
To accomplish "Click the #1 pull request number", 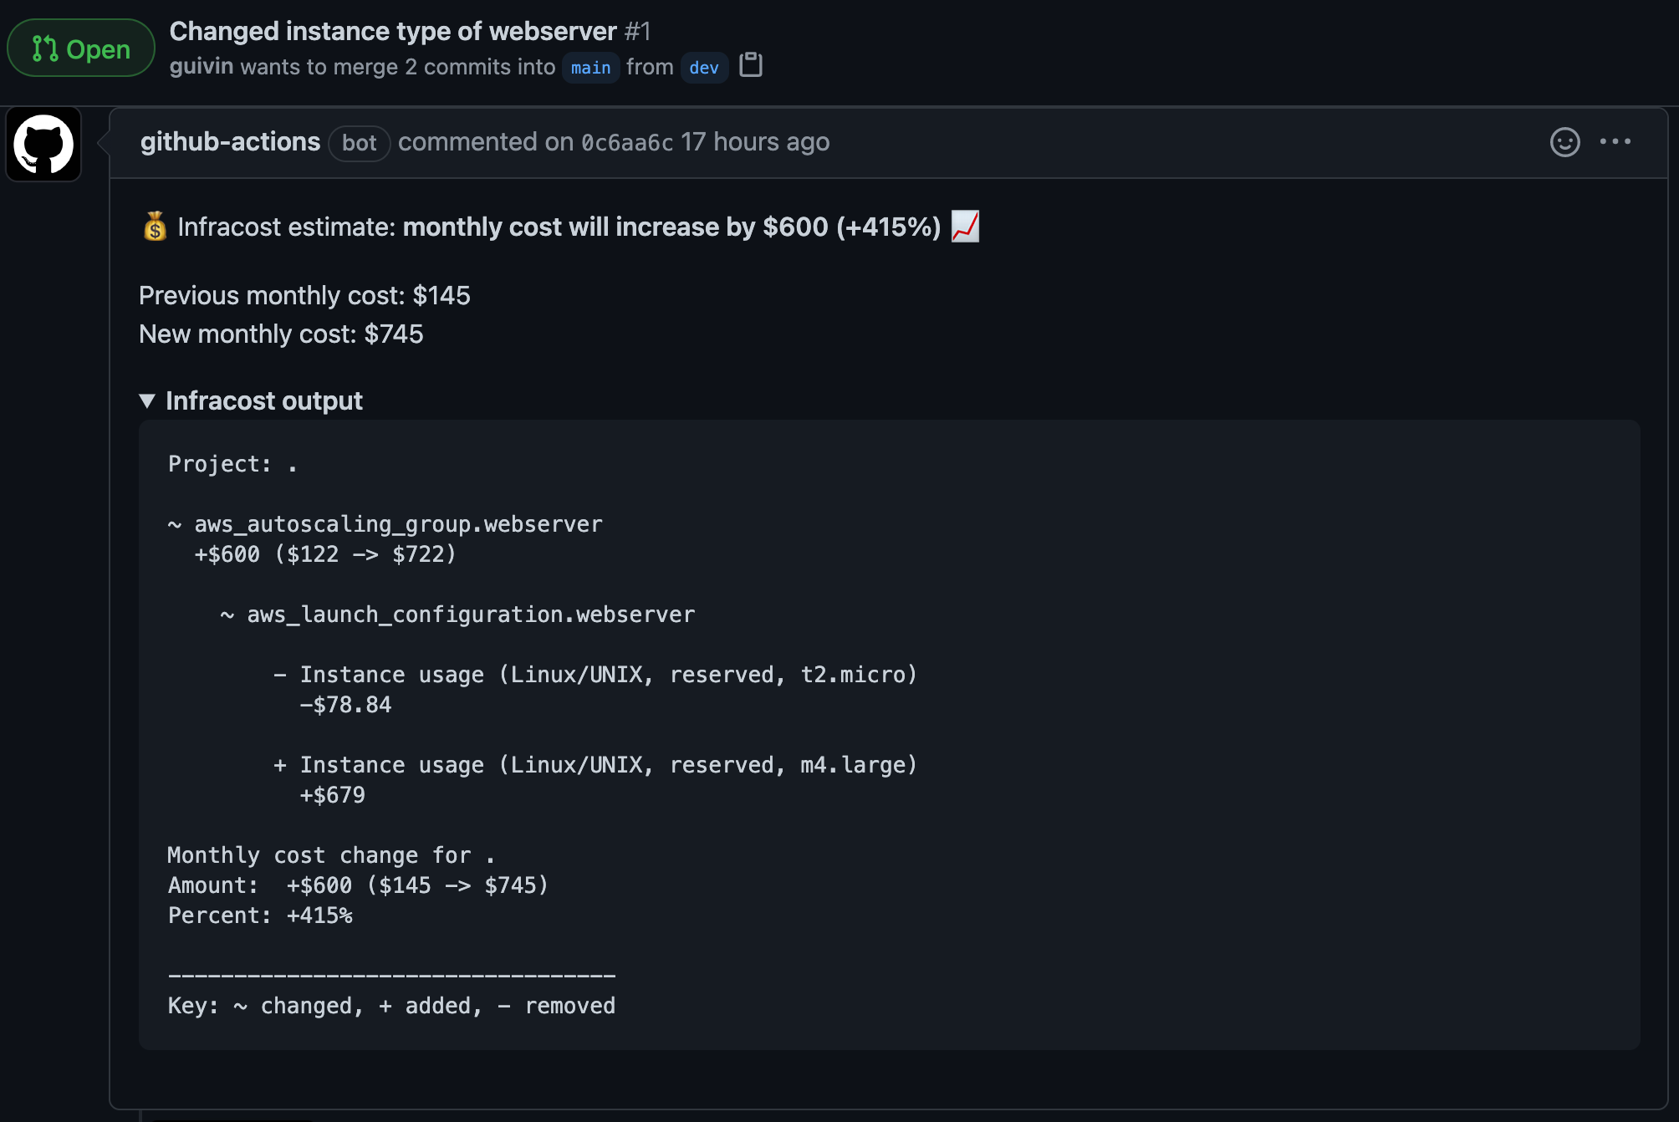I will pyautogui.click(x=637, y=31).
